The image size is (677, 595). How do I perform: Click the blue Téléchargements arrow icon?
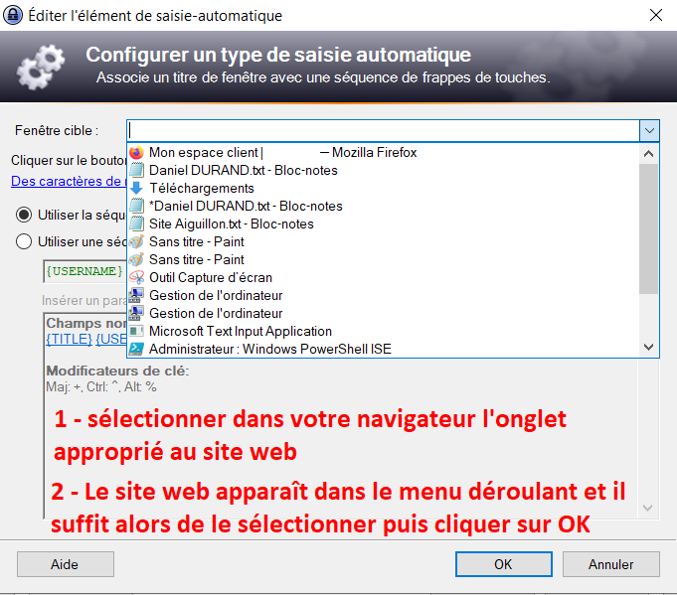[137, 189]
